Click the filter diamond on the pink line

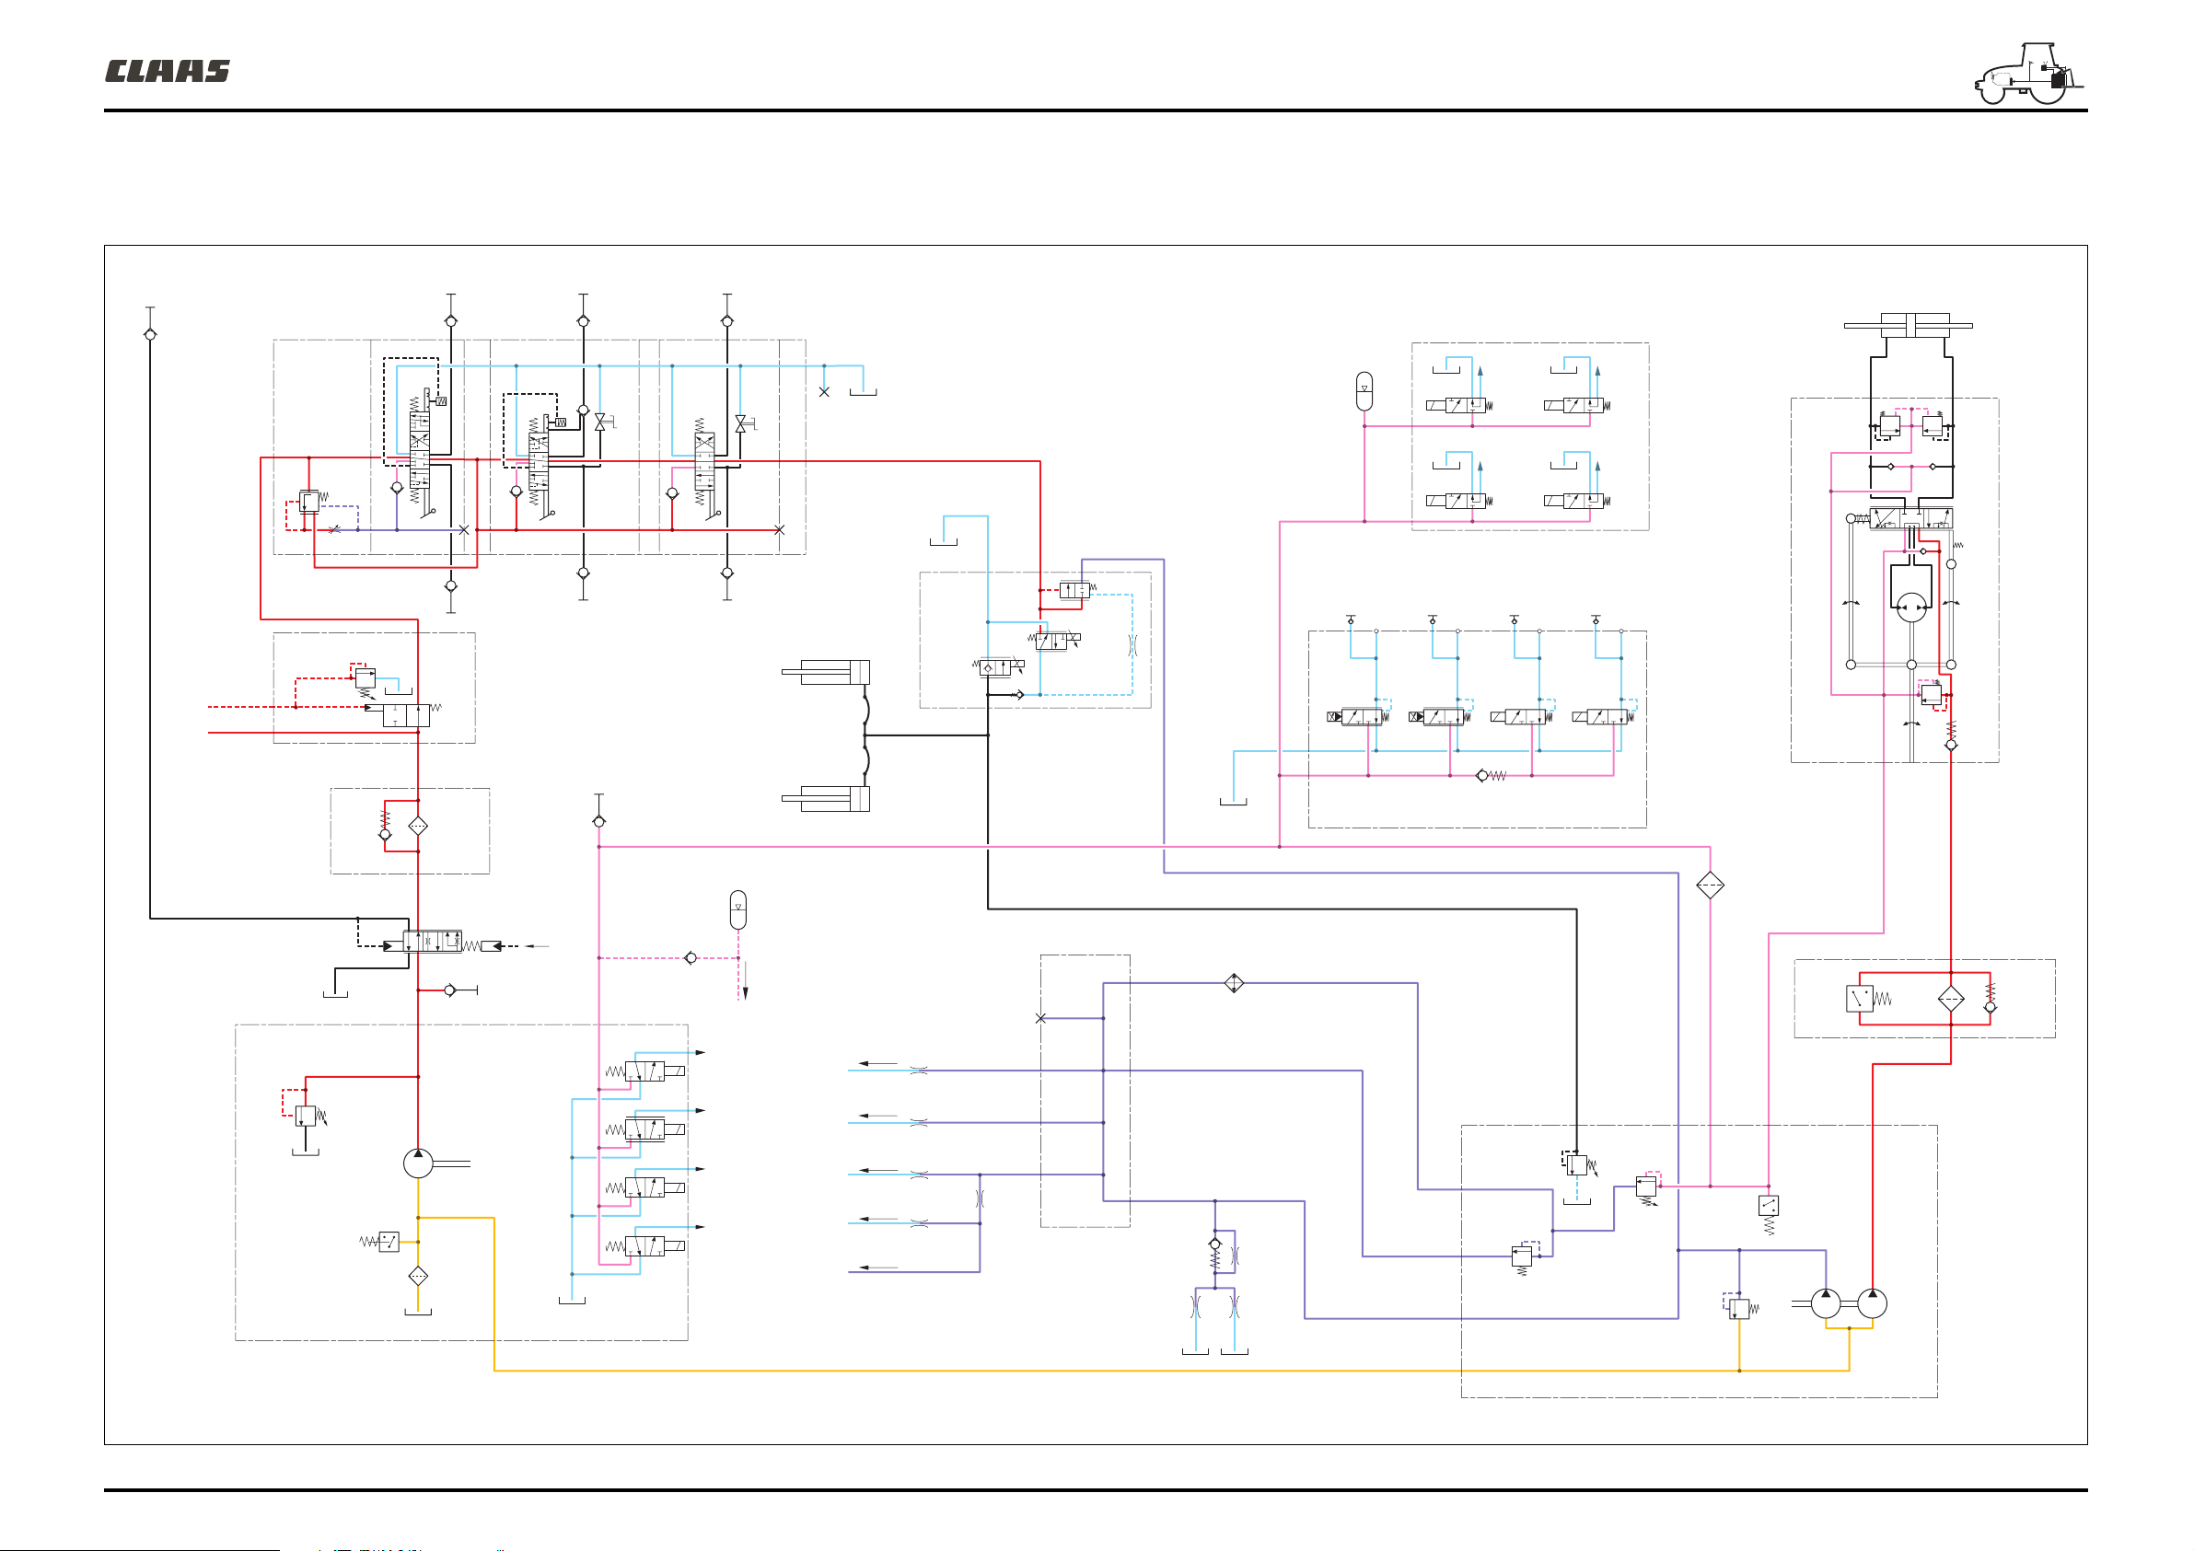pos(1710,885)
